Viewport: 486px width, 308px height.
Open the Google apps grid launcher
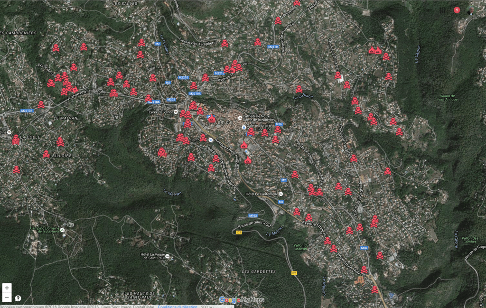443,9
